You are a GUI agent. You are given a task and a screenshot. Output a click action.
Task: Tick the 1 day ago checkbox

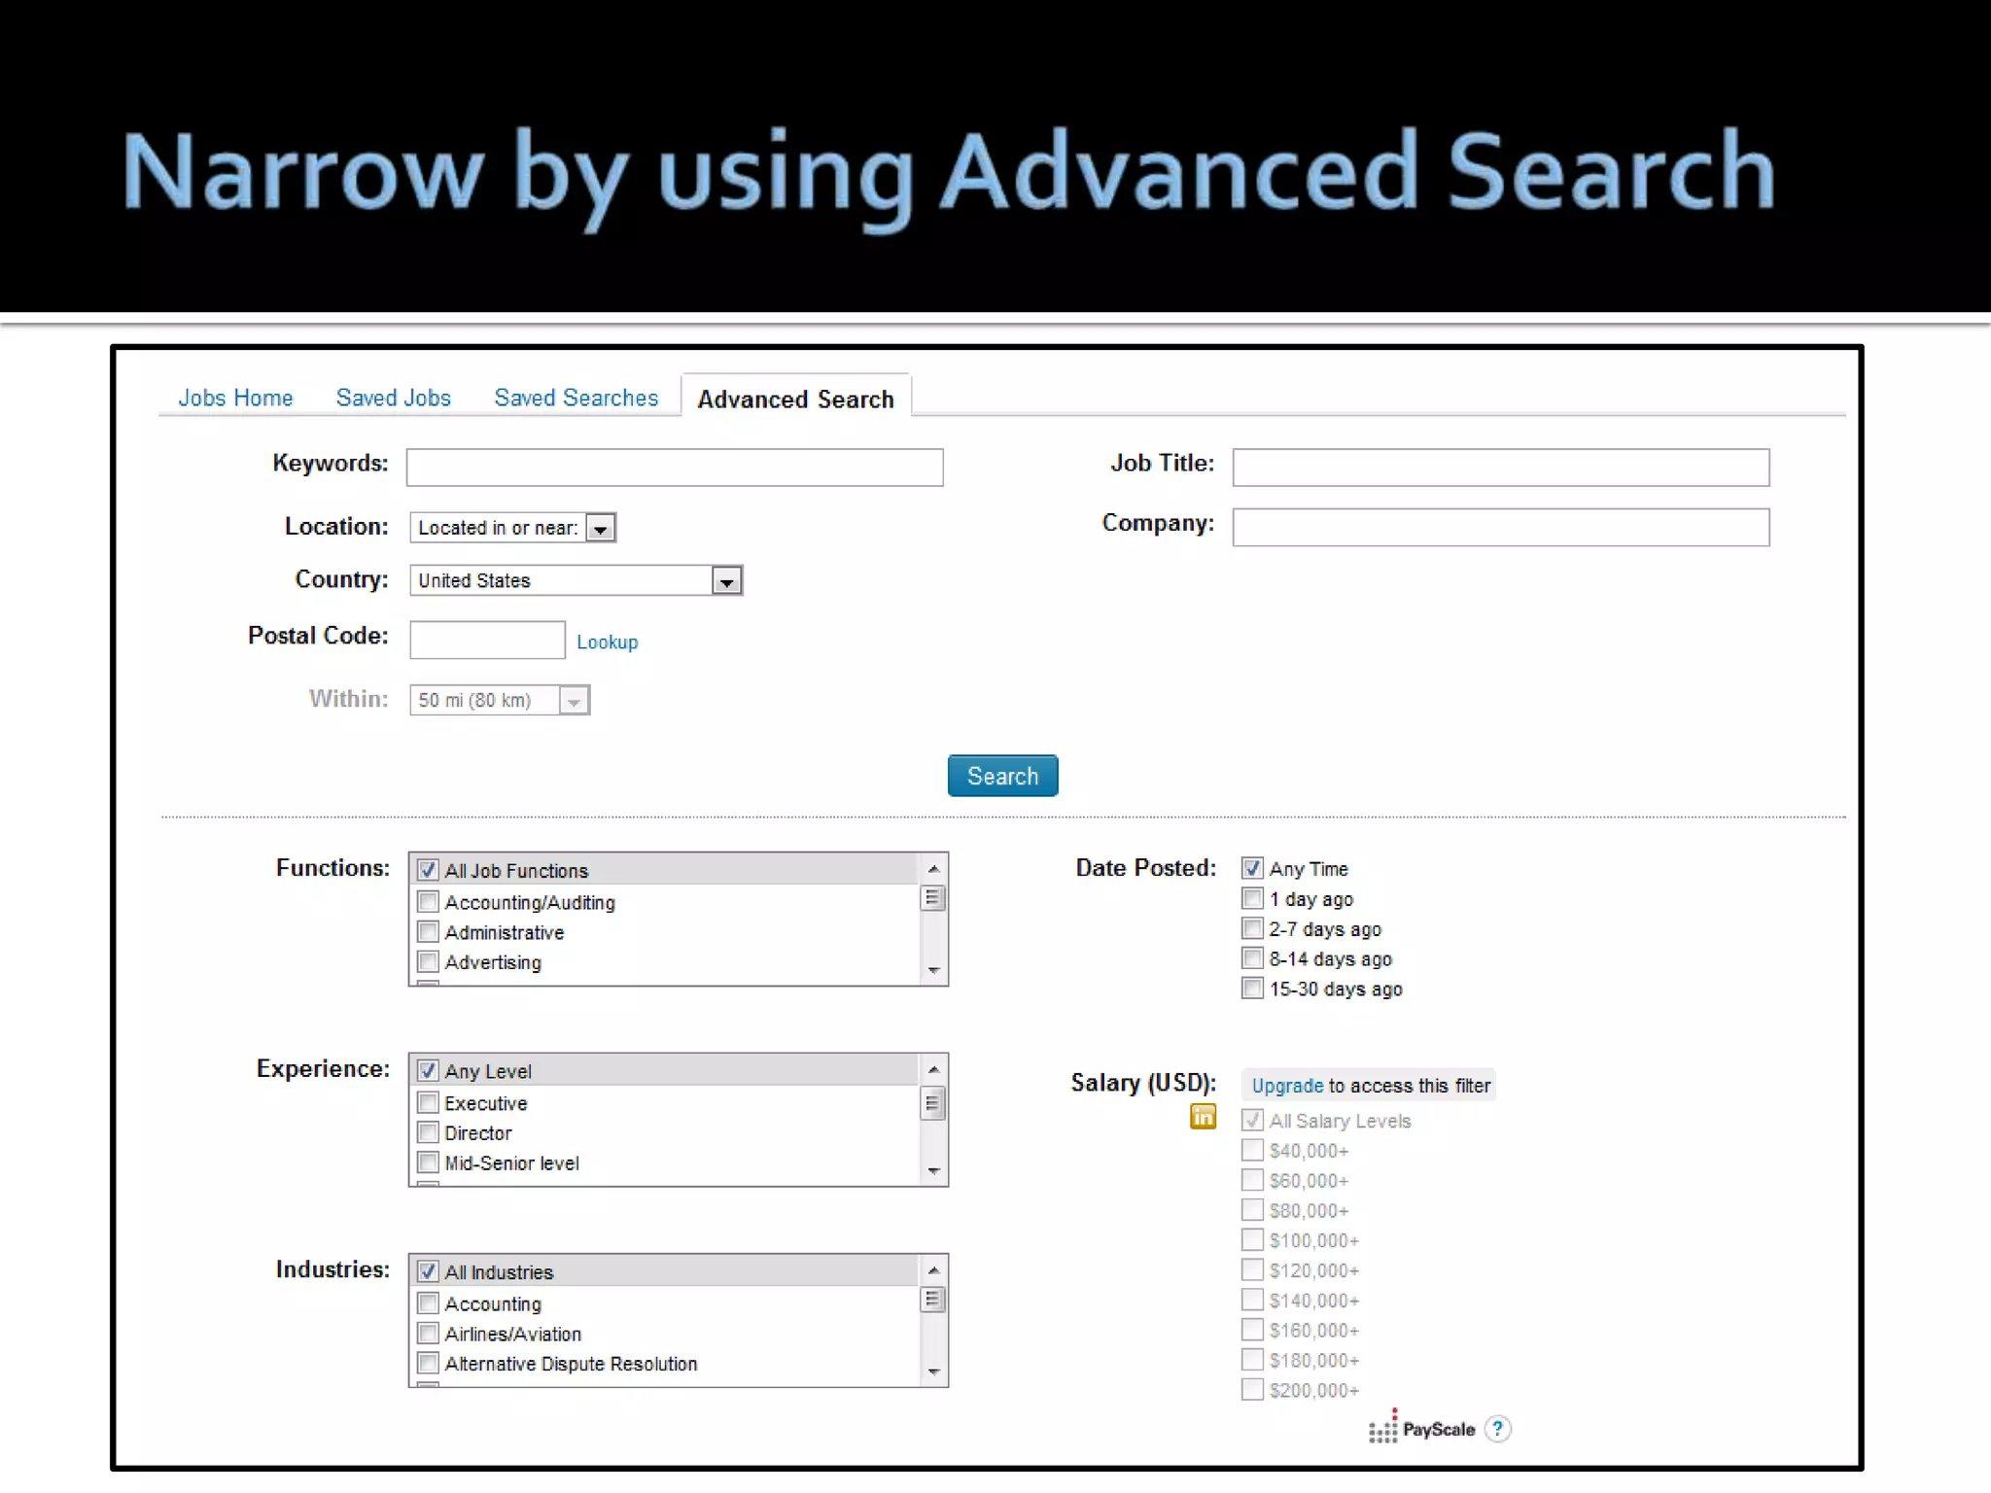1252,899
